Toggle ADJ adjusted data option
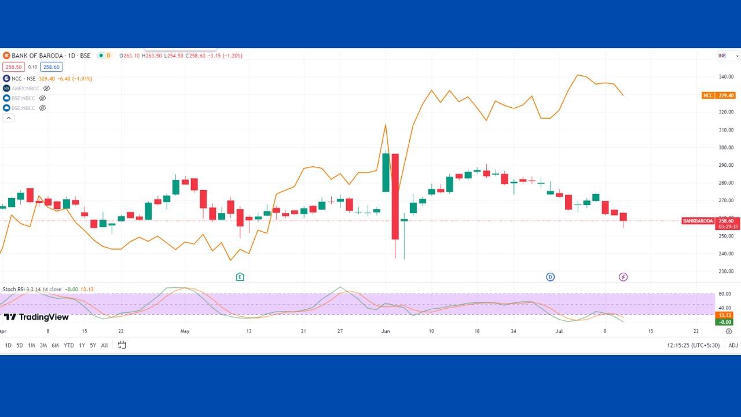This screenshot has height=417, width=741. [x=733, y=345]
